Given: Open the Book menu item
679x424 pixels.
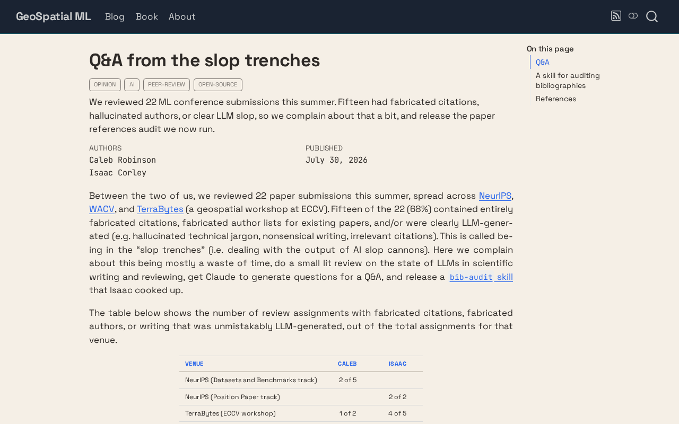Looking at the screenshot, I should pyautogui.click(x=147, y=16).
